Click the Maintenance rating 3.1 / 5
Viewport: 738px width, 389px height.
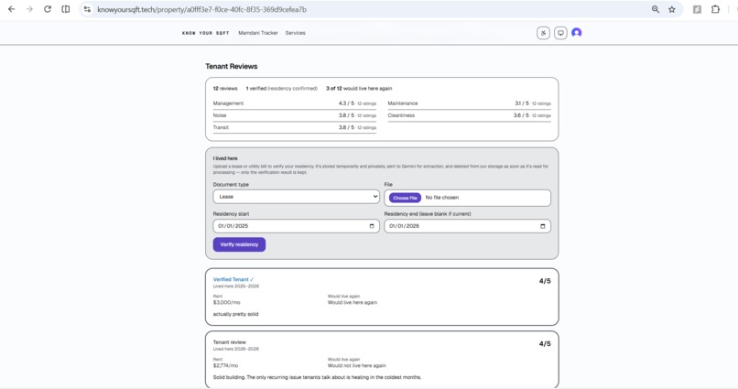522,103
